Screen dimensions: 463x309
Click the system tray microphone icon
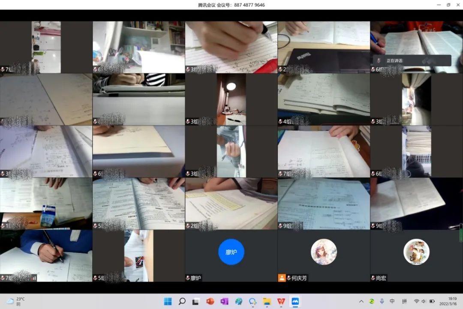[382, 301]
